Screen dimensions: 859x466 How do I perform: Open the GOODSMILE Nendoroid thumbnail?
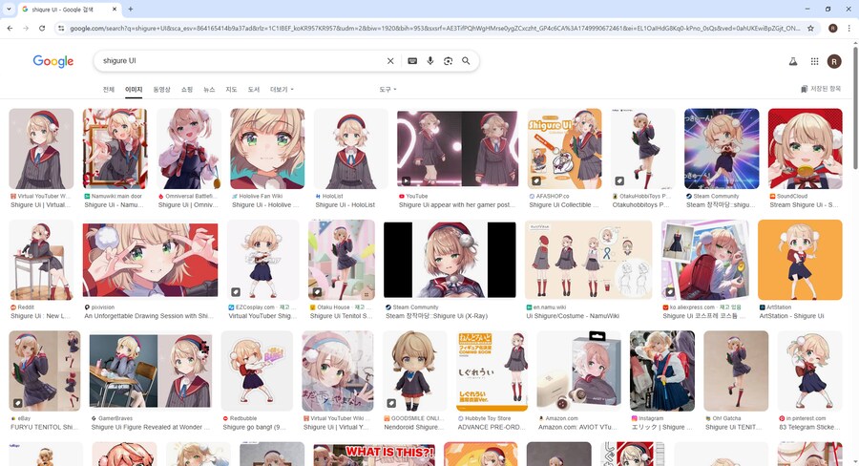pyautogui.click(x=415, y=371)
